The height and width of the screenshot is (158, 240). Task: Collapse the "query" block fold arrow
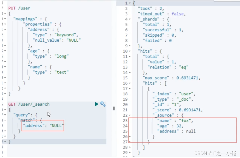[x=5, y=115]
